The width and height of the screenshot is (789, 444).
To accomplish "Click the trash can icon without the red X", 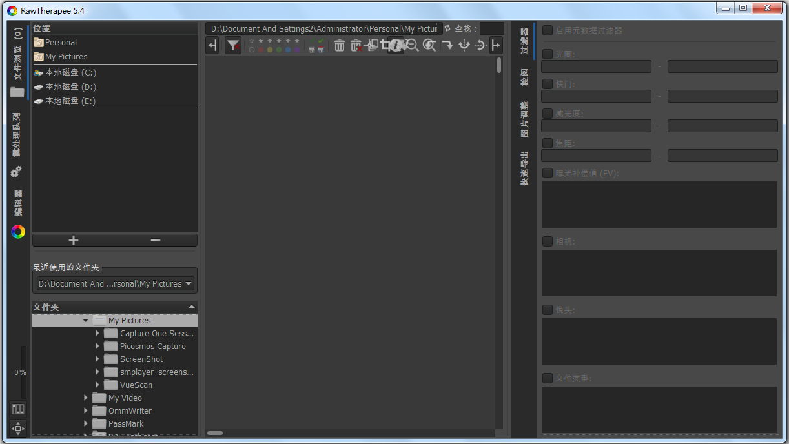I will tap(340, 45).
